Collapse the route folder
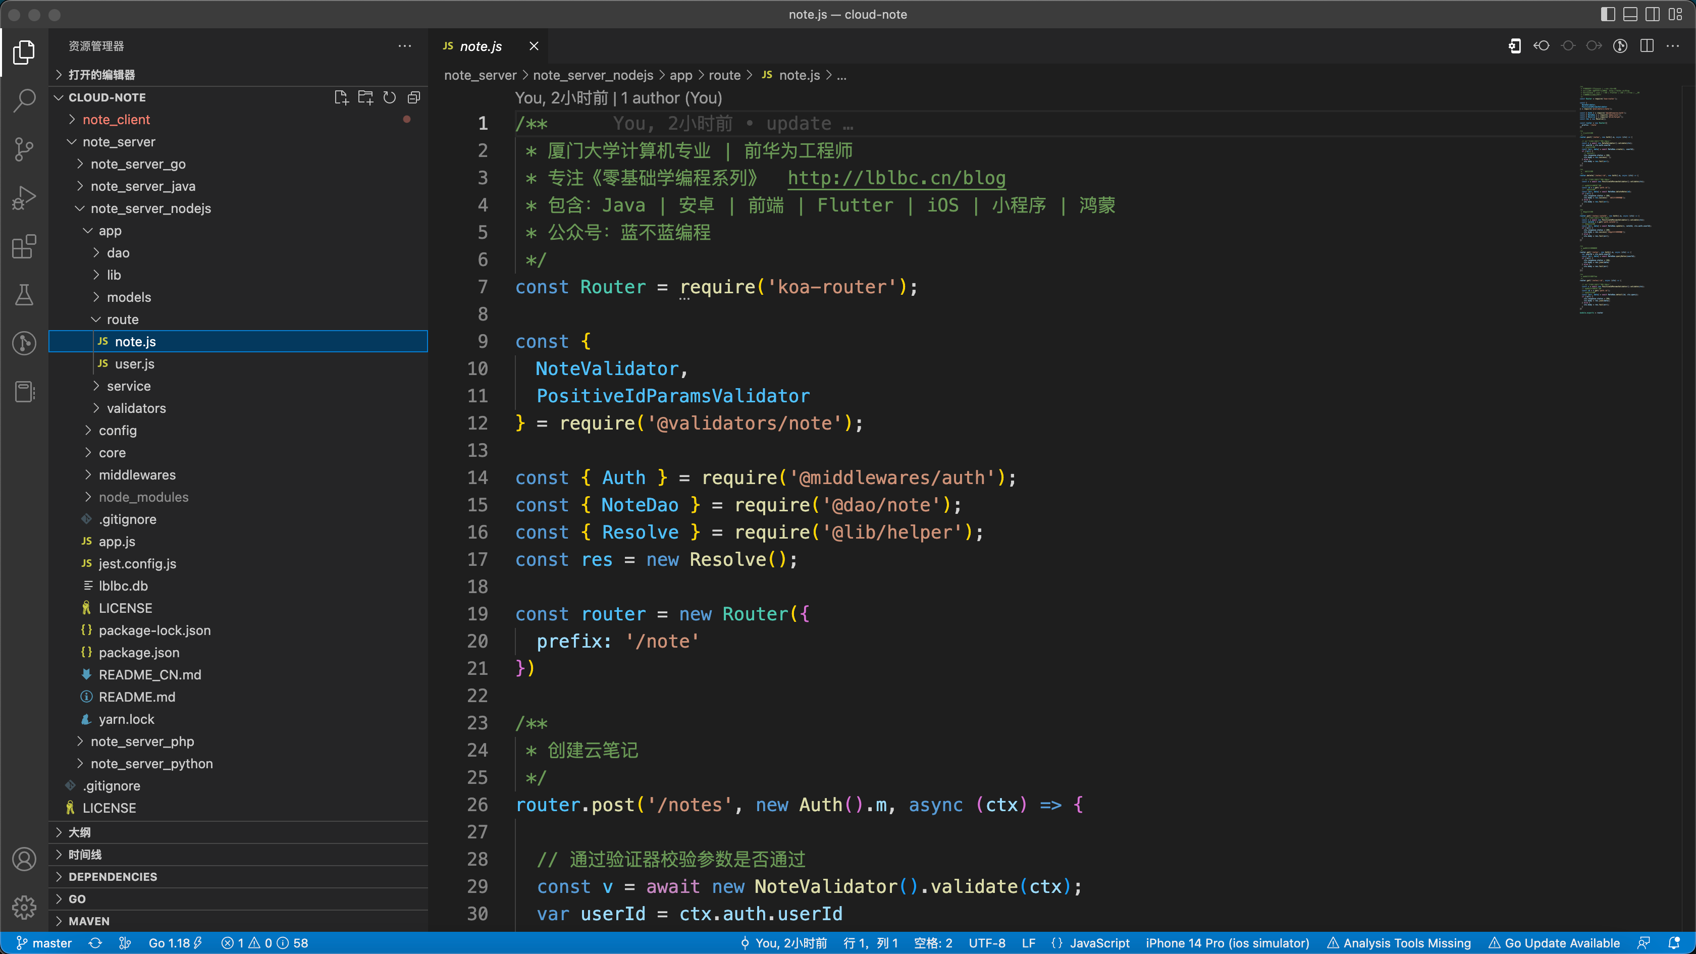 (123, 320)
